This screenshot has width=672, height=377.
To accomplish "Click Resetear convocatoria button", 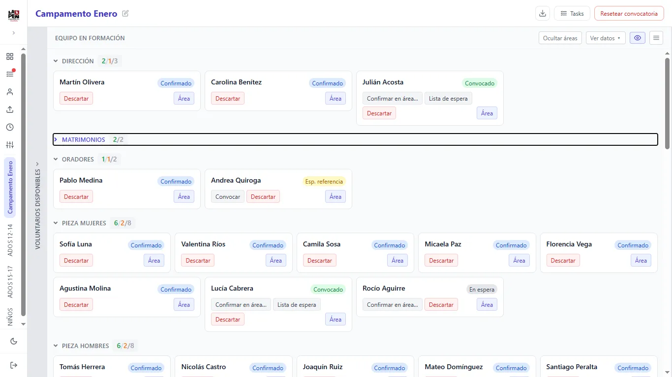I will (x=629, y=14).
